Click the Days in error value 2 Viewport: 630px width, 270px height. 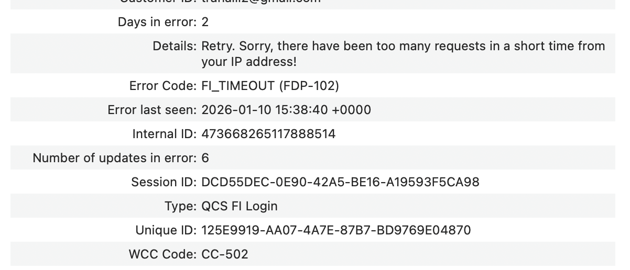pos(205,22)
